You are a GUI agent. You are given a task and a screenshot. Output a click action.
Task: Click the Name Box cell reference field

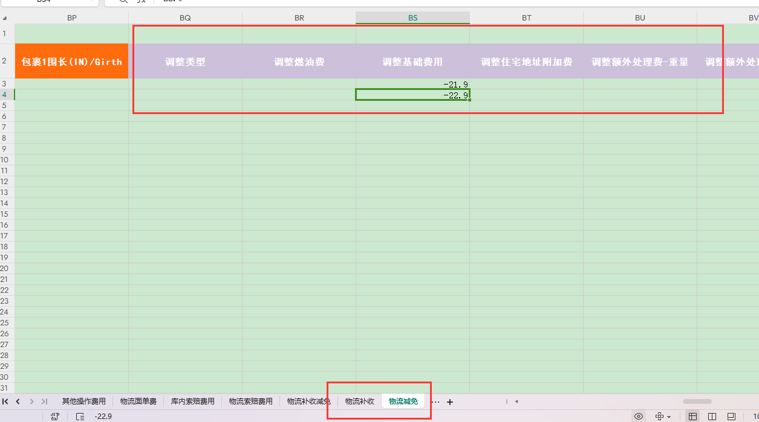pyautogui.click(x=48, y=2)
